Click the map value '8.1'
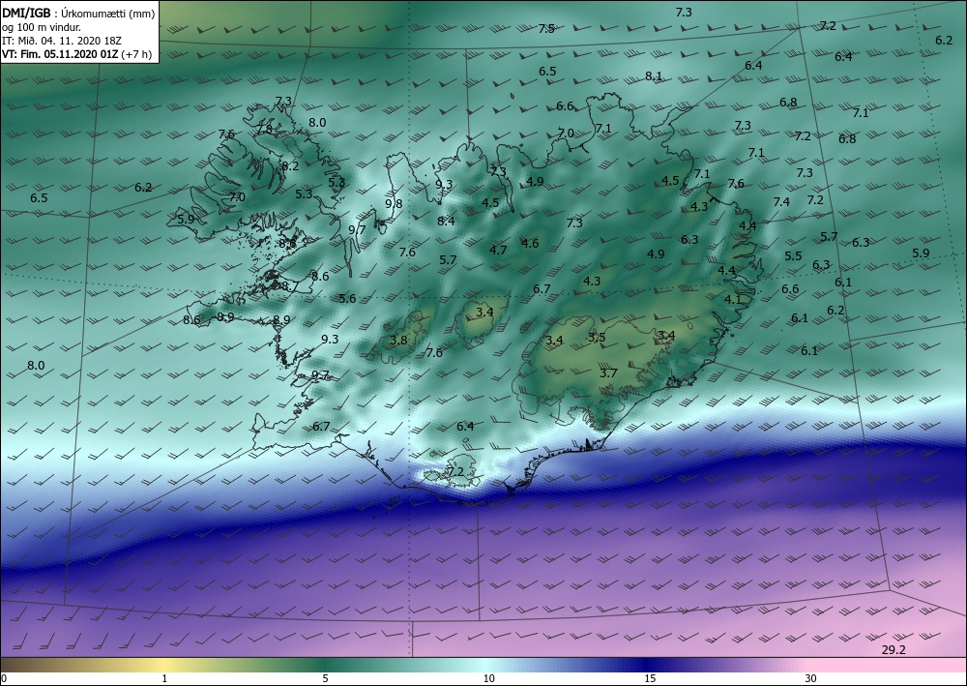 [x=654, y=75]
